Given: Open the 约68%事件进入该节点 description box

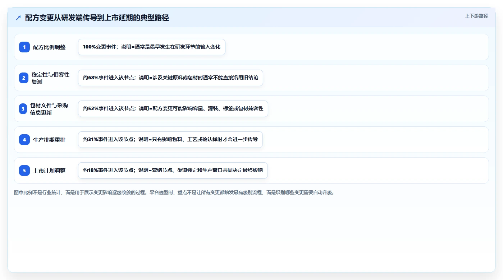Looking at the screenshot, I should pyautogui.click(x=170, y=78).
